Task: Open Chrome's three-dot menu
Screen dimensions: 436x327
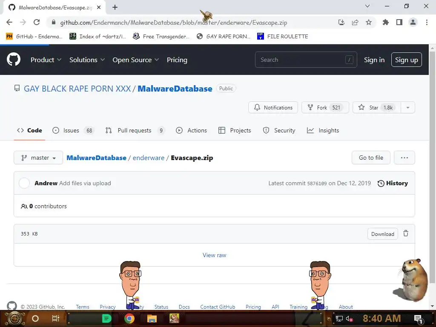Action: pyautogui.click(x=427, y=22)
